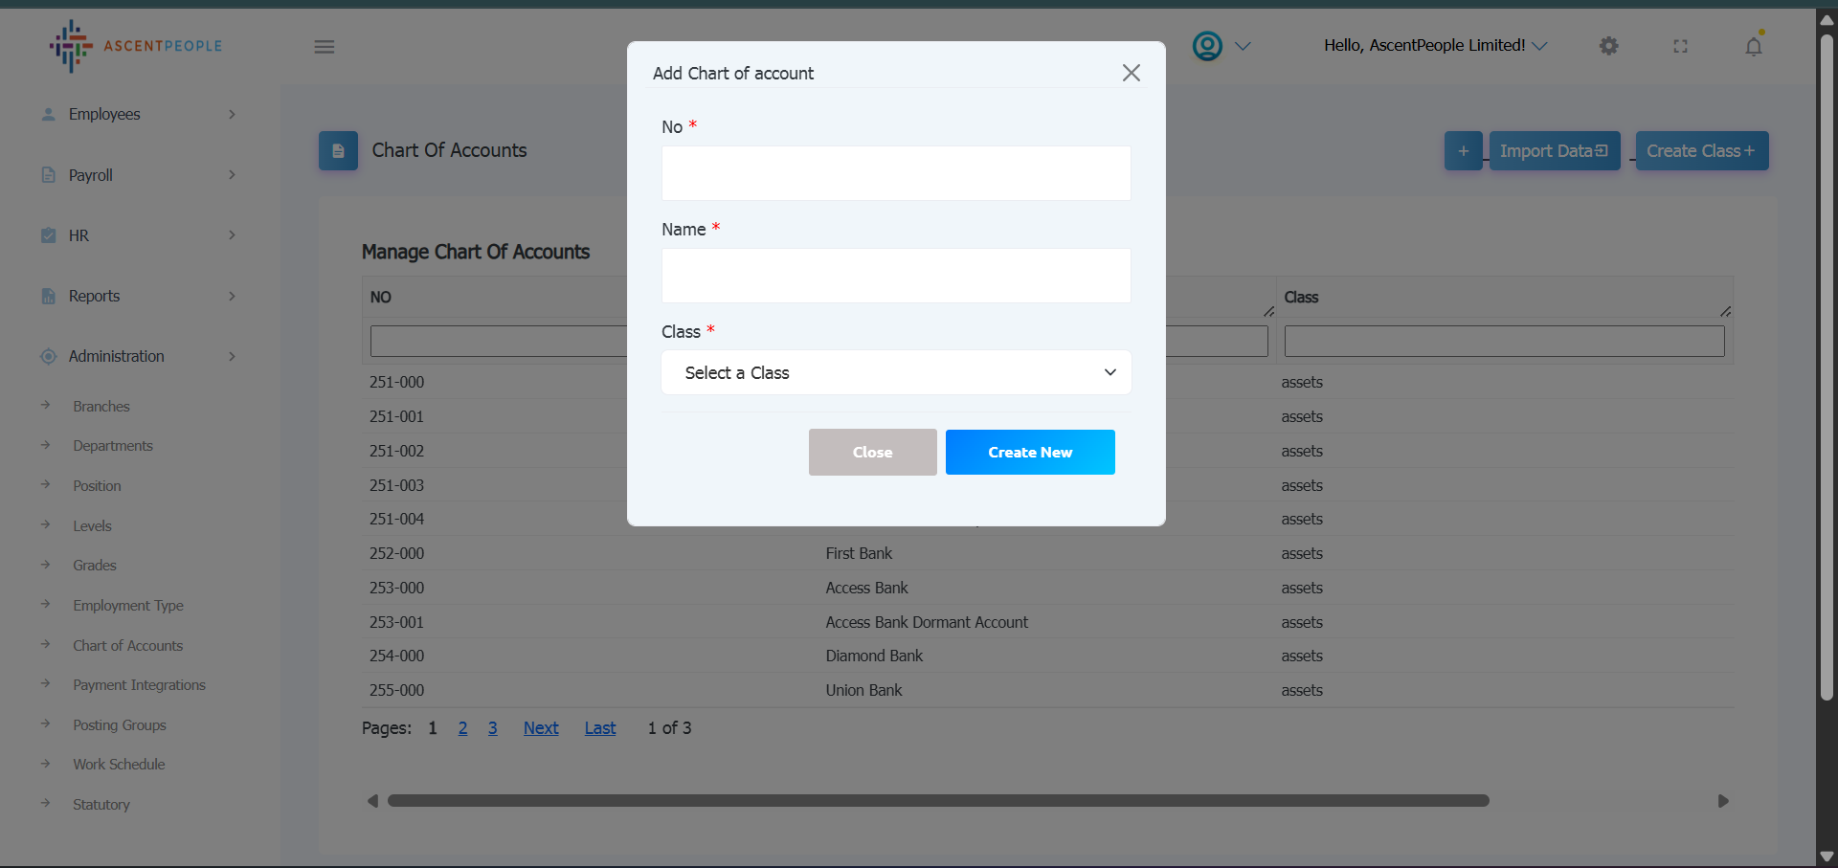Click the Chart Of Accounts document icon
Viewport: 1838px width, 868px height.
(x=338, y=151)
